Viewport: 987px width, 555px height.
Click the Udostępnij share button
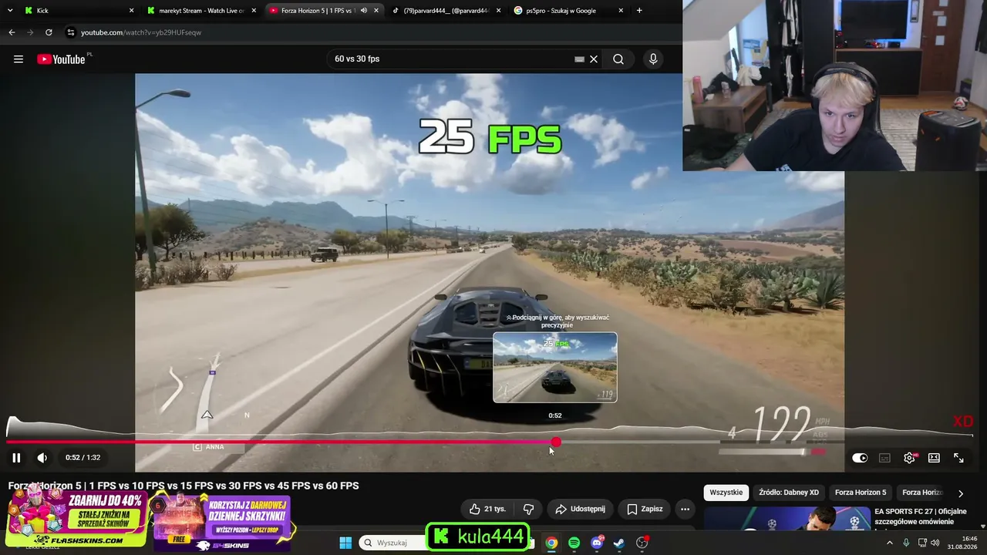coord(580,509)
